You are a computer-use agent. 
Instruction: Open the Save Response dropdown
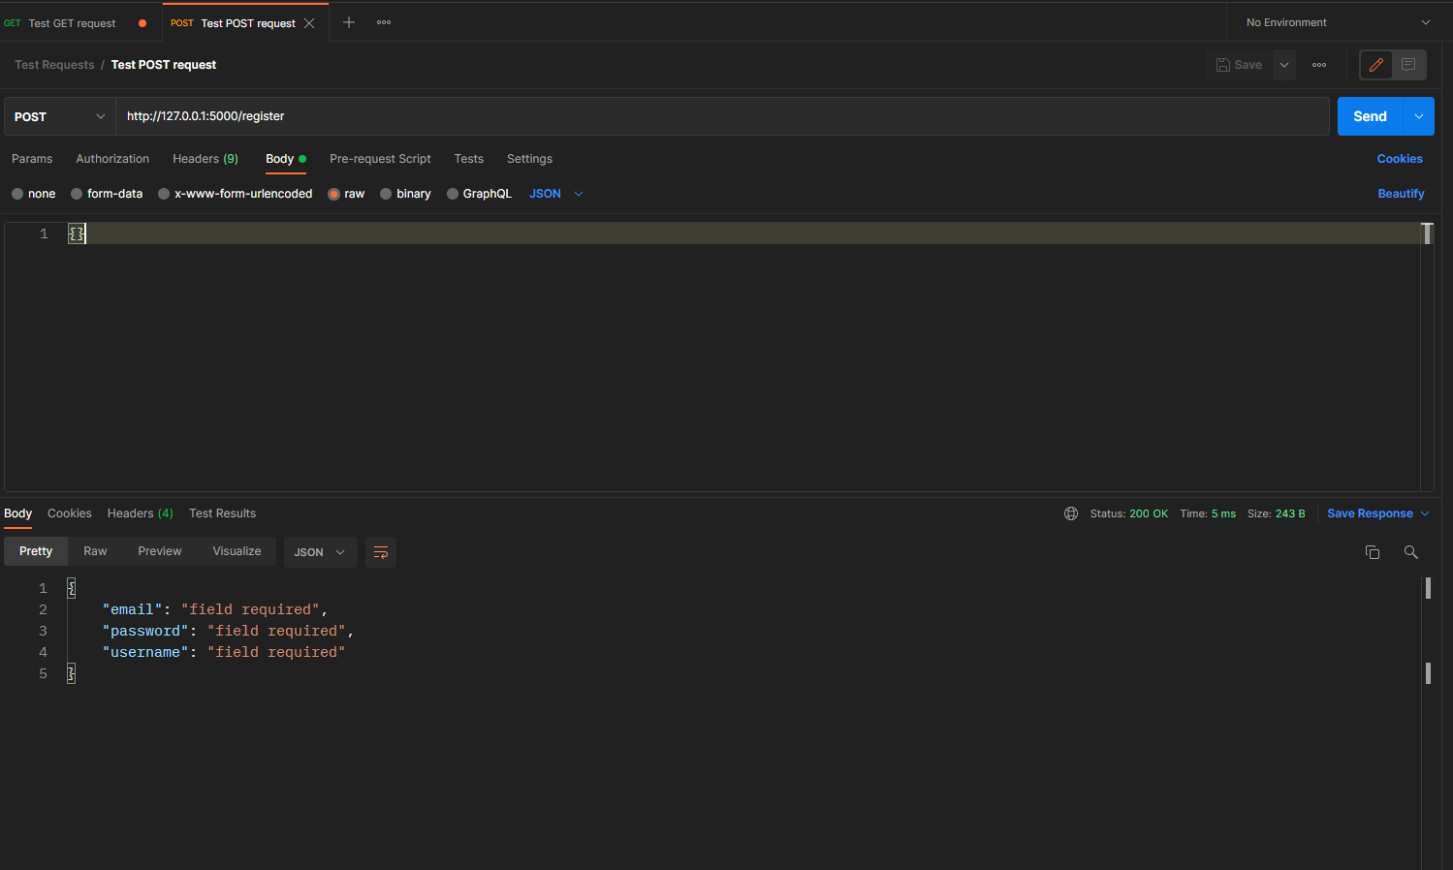click(1378, 513)
